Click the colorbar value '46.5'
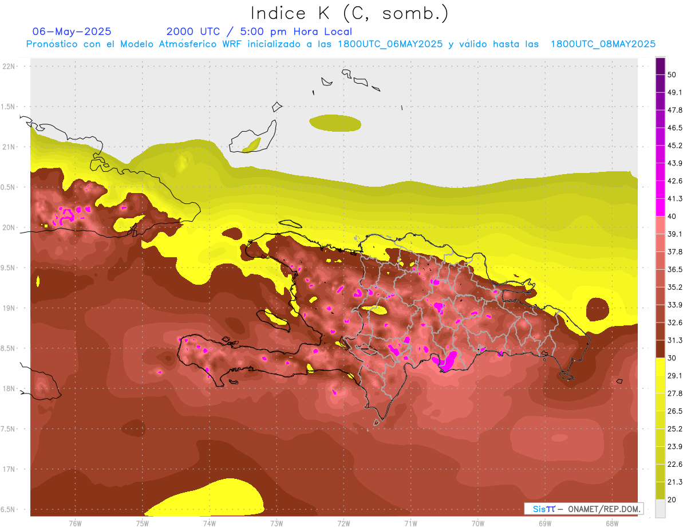 tap(674, 128)
